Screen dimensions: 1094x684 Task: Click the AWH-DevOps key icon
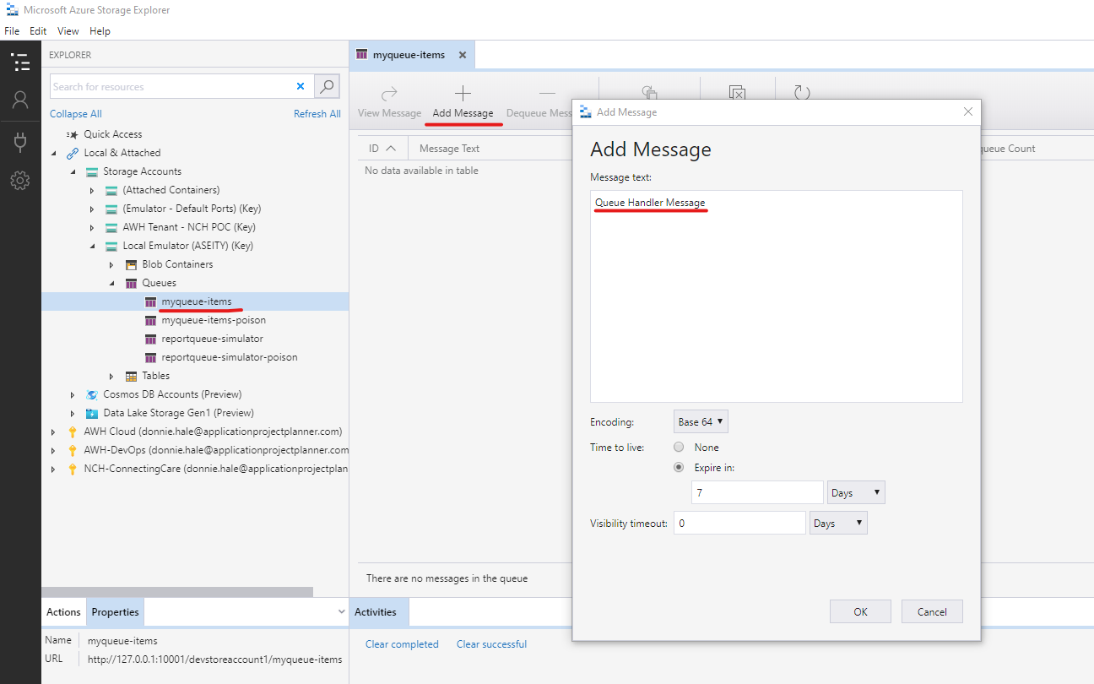pos(73,450)
